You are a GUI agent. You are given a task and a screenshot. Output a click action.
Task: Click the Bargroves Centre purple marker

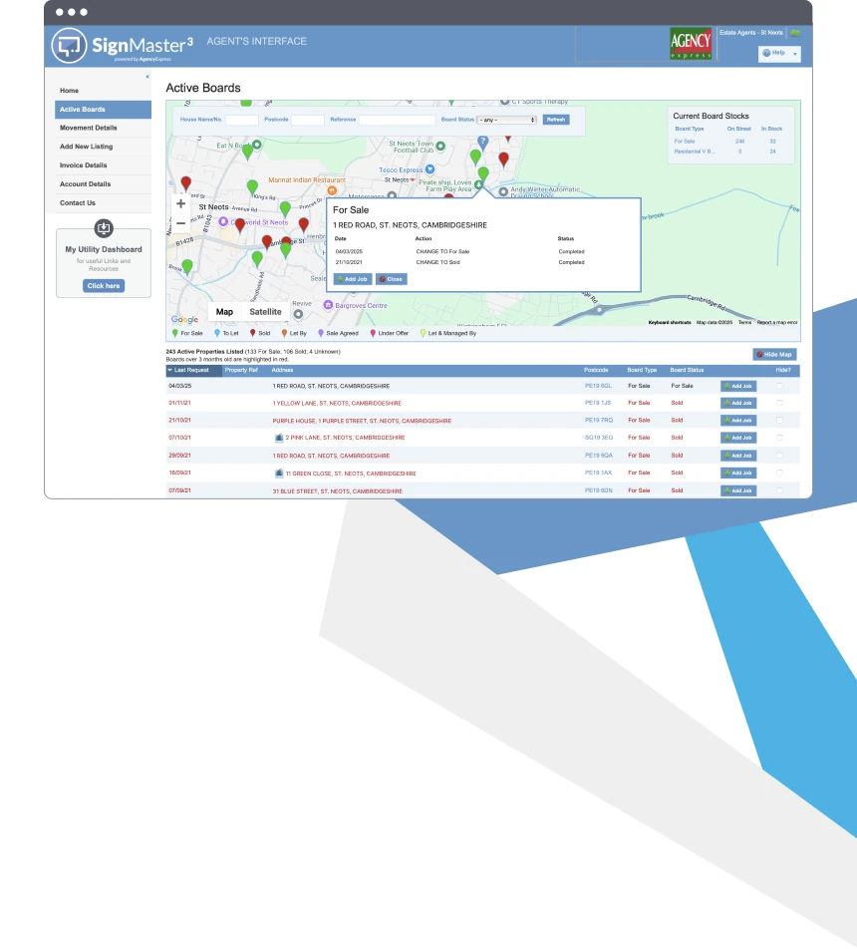click(328, 305)
